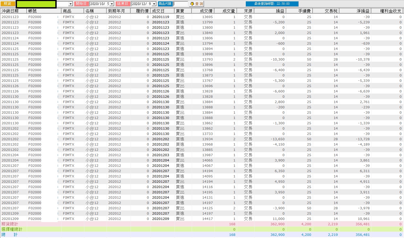Sort by the 損益 column header
Screen dimensions: 404x238
[270, 11]
